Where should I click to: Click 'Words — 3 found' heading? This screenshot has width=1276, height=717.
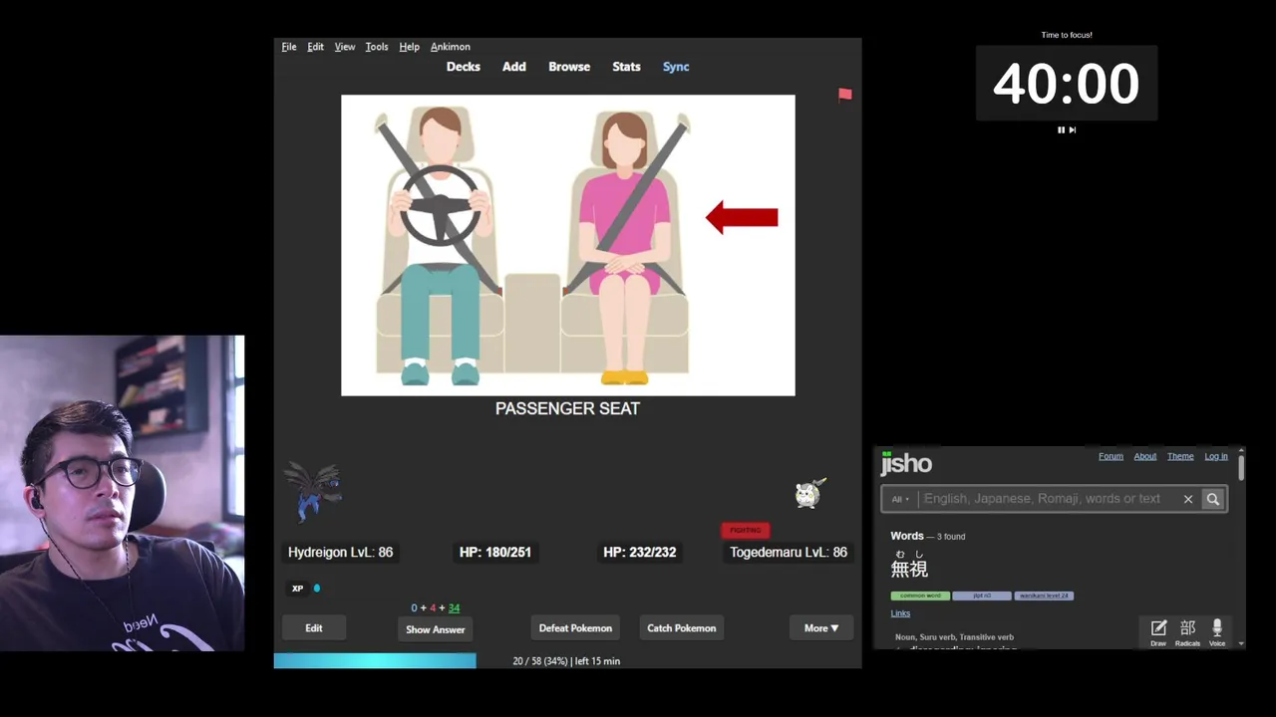(x=928, y=536)
